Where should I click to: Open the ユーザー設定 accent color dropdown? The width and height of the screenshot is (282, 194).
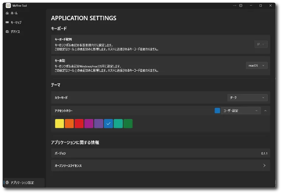[241, 111]
